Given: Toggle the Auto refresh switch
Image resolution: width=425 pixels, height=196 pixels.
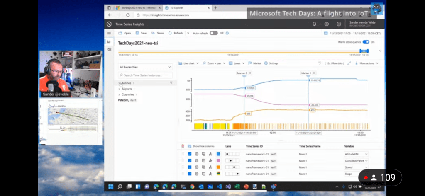Looking at the screenshot, I should [213, 33].
